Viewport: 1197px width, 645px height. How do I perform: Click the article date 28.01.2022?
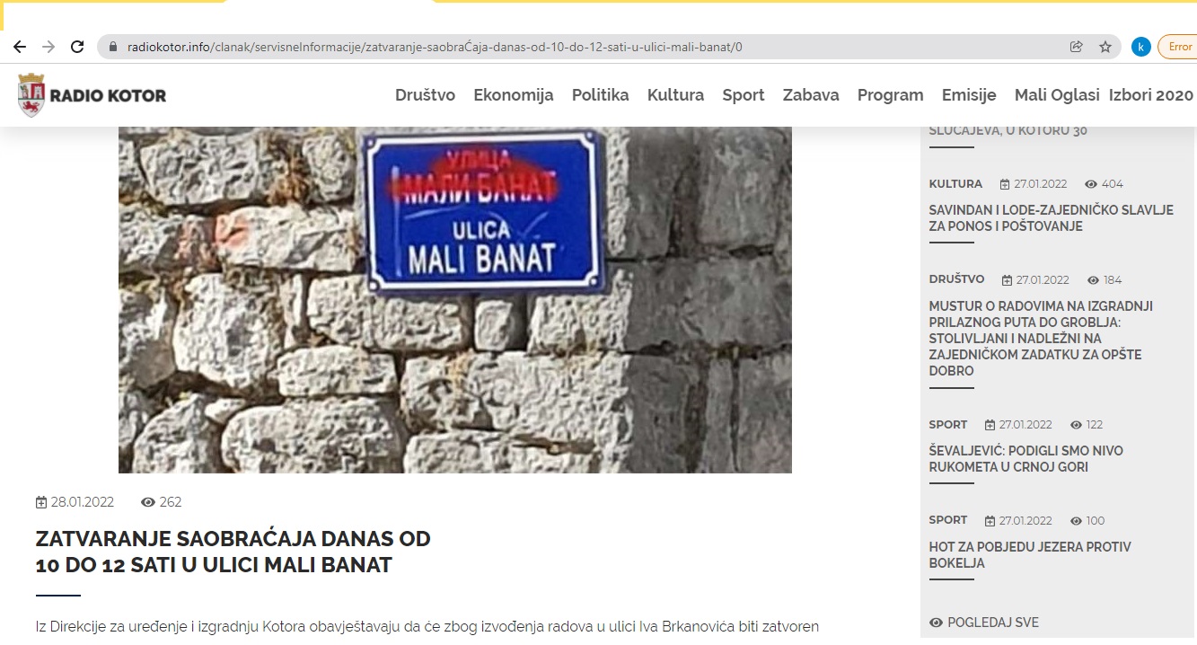83,502
